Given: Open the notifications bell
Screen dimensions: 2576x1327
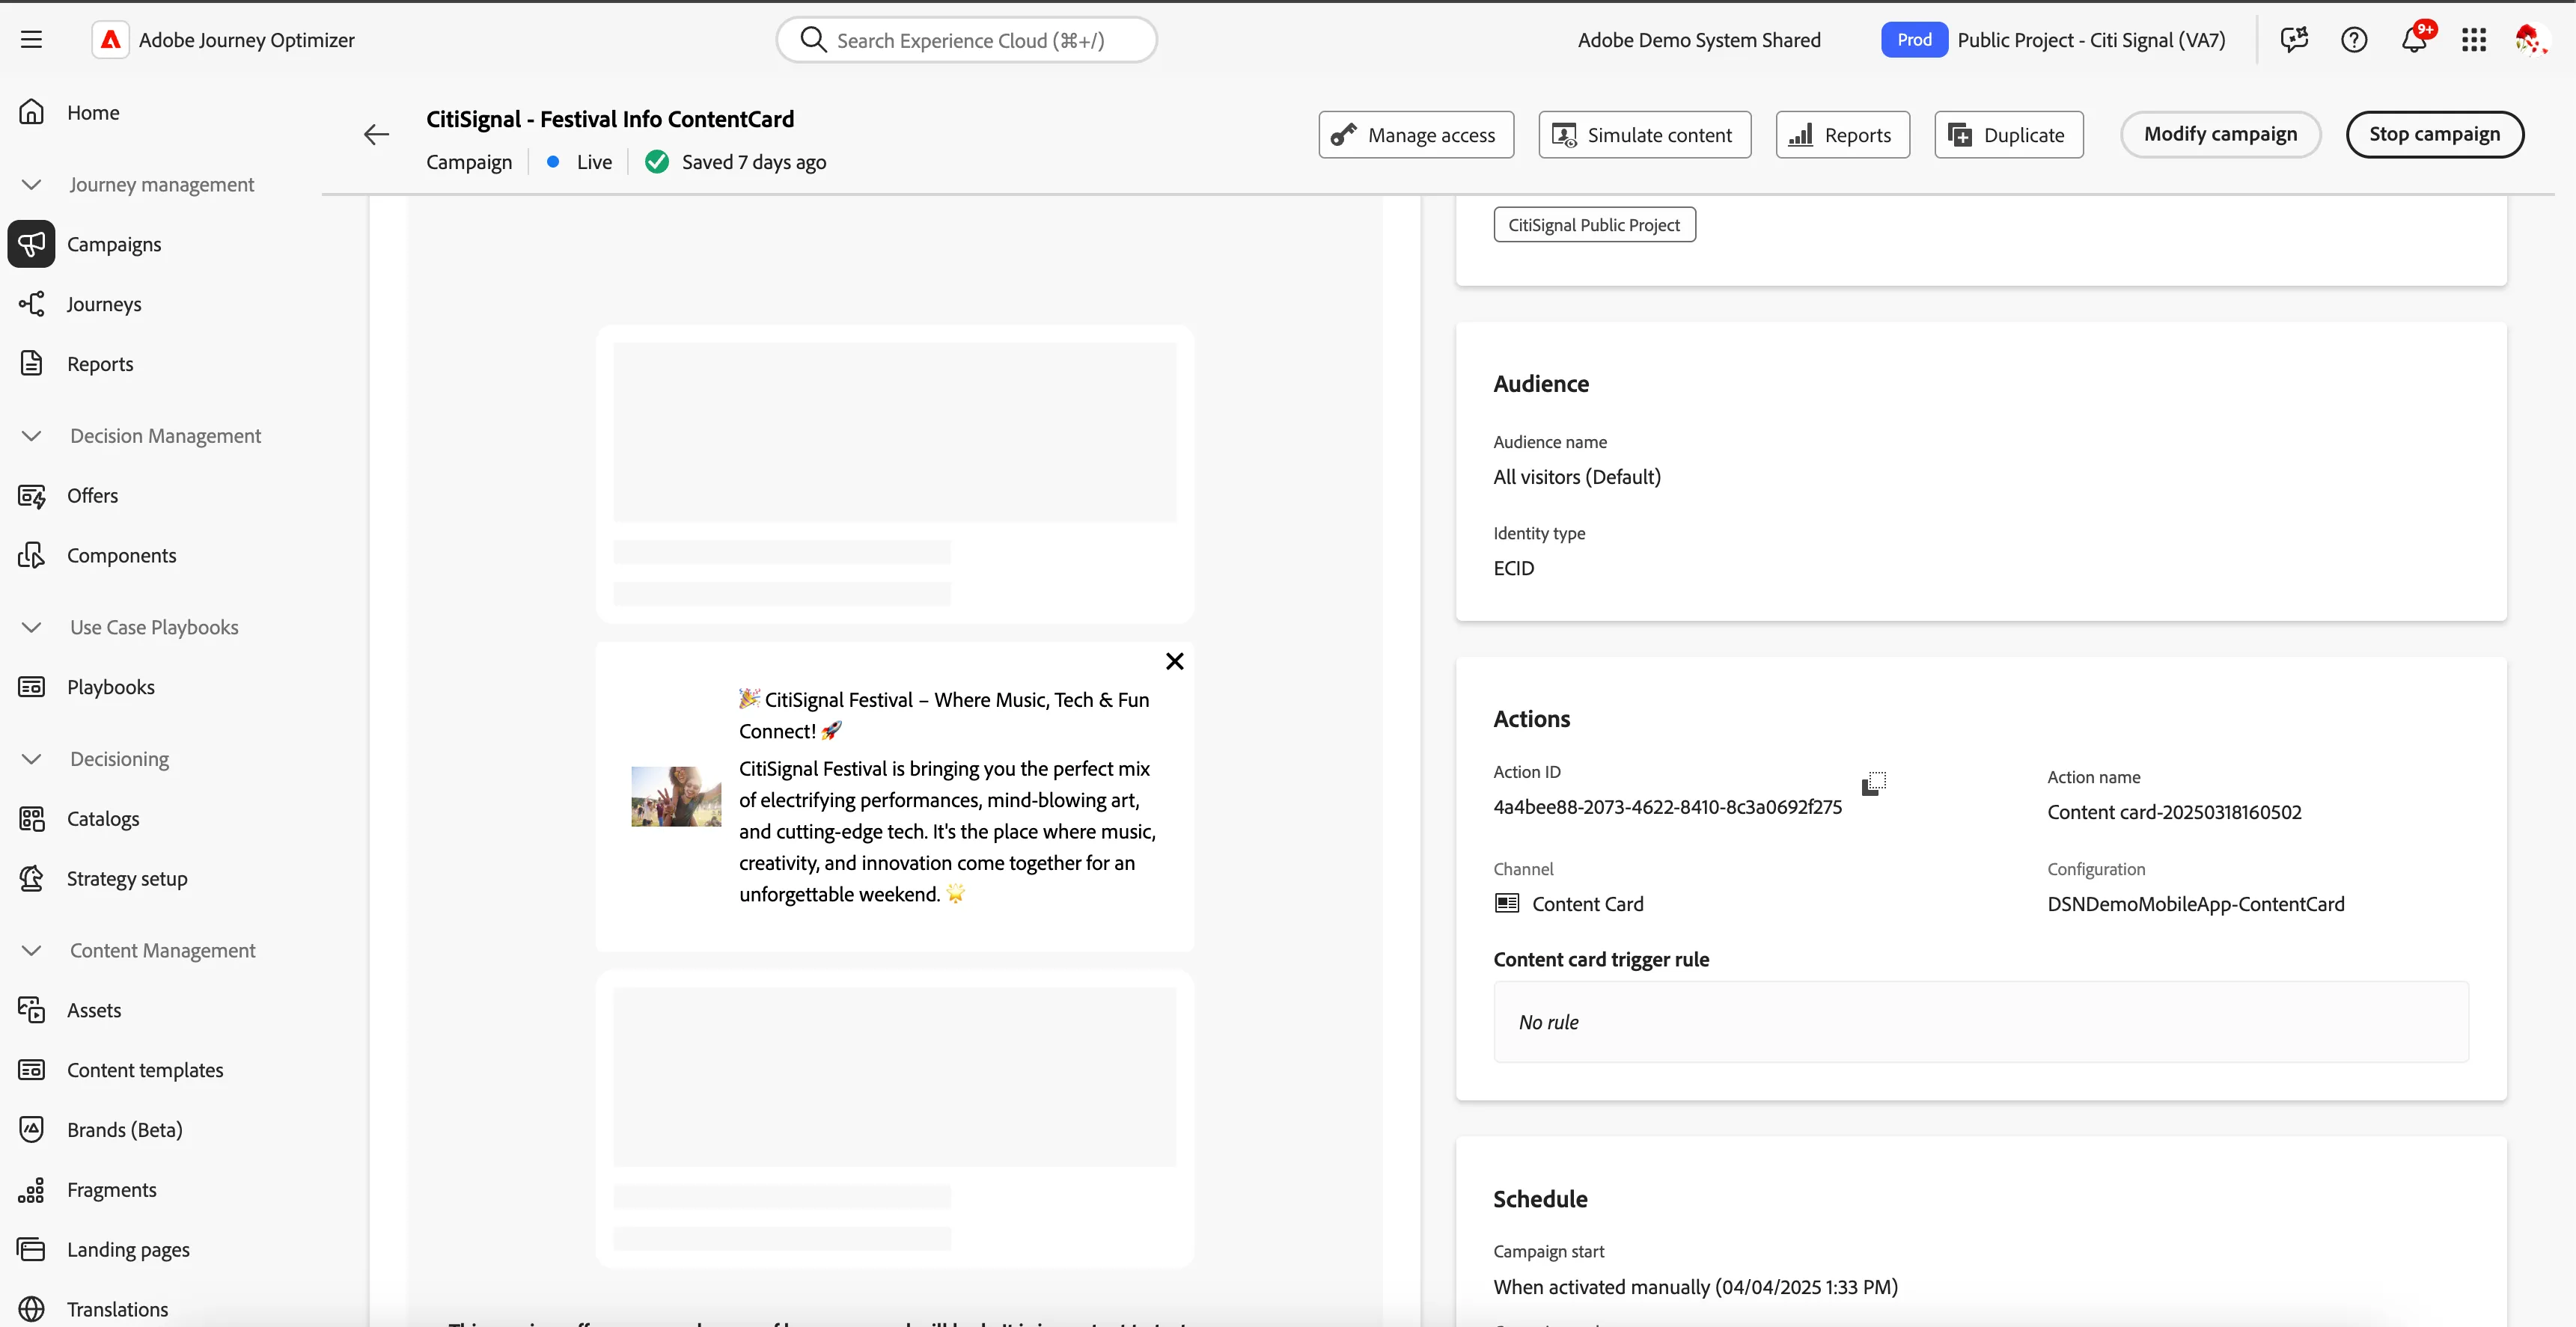Looking at the screenshot, I should 2414,40.
